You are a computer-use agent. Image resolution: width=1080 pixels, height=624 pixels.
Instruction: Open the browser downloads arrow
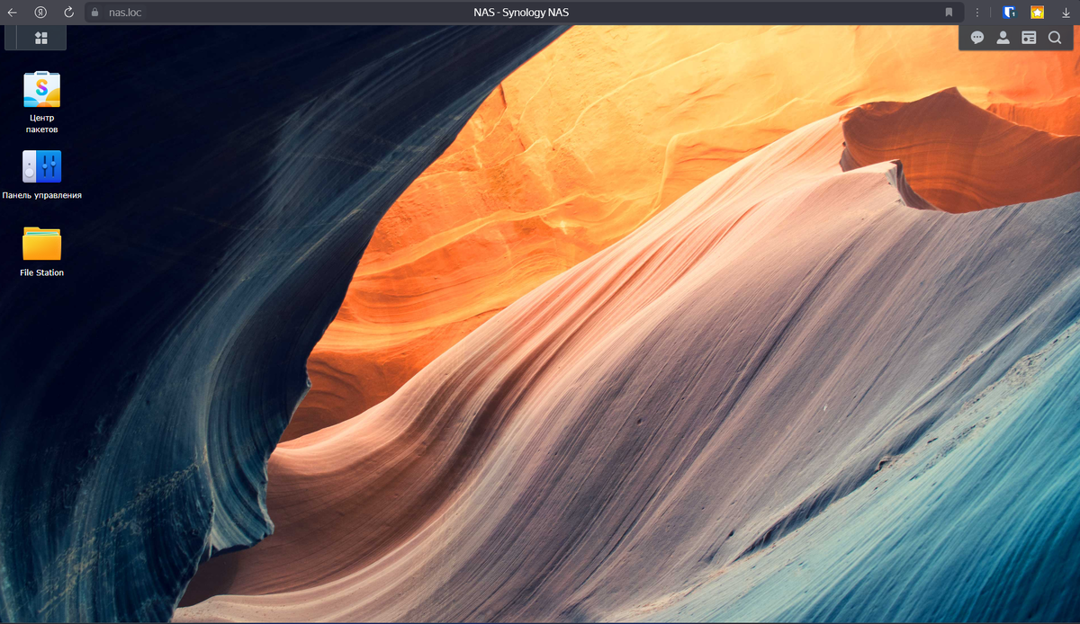point(1066,13)
